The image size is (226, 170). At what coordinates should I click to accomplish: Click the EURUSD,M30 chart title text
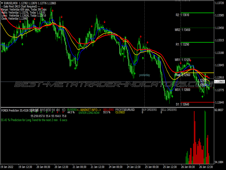coord(11,3)
